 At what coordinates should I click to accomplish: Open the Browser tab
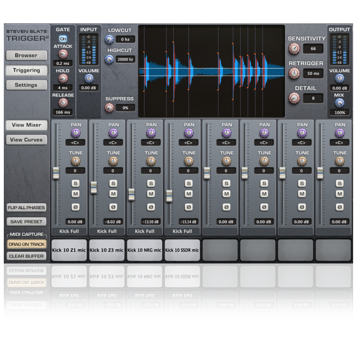click(26, 55)
